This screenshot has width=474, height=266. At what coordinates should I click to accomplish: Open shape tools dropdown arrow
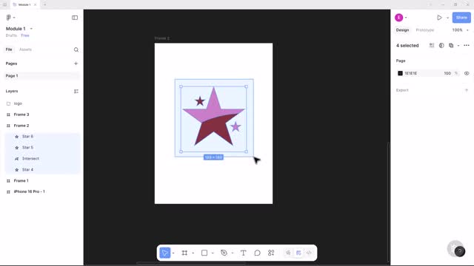213,253
